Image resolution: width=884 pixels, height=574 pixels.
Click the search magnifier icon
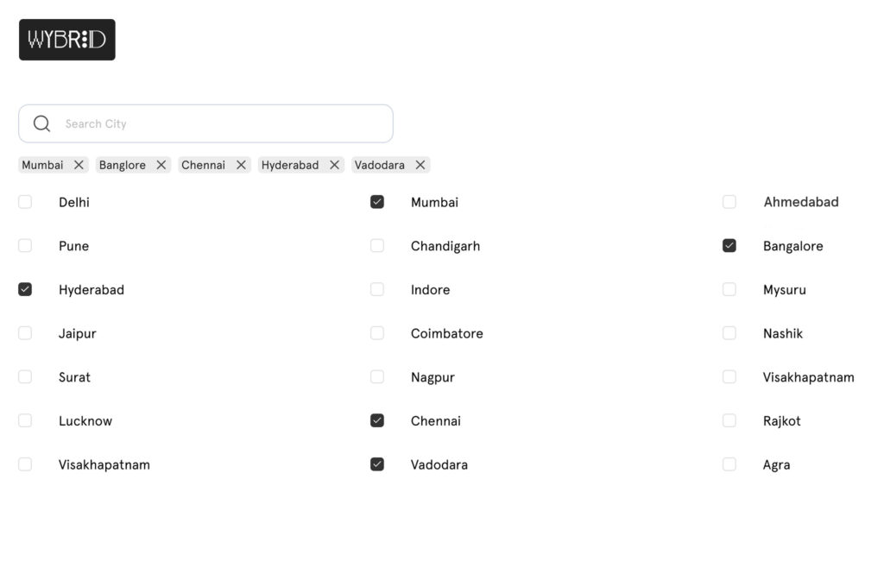click(x=41, y=123)
